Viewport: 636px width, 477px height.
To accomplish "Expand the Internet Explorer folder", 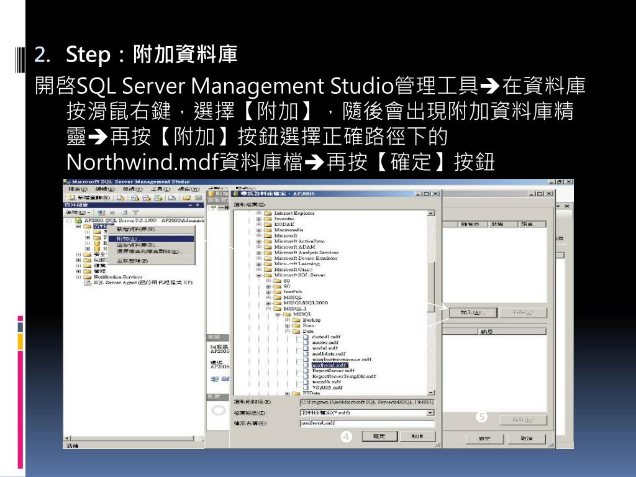I will (259, 213).
